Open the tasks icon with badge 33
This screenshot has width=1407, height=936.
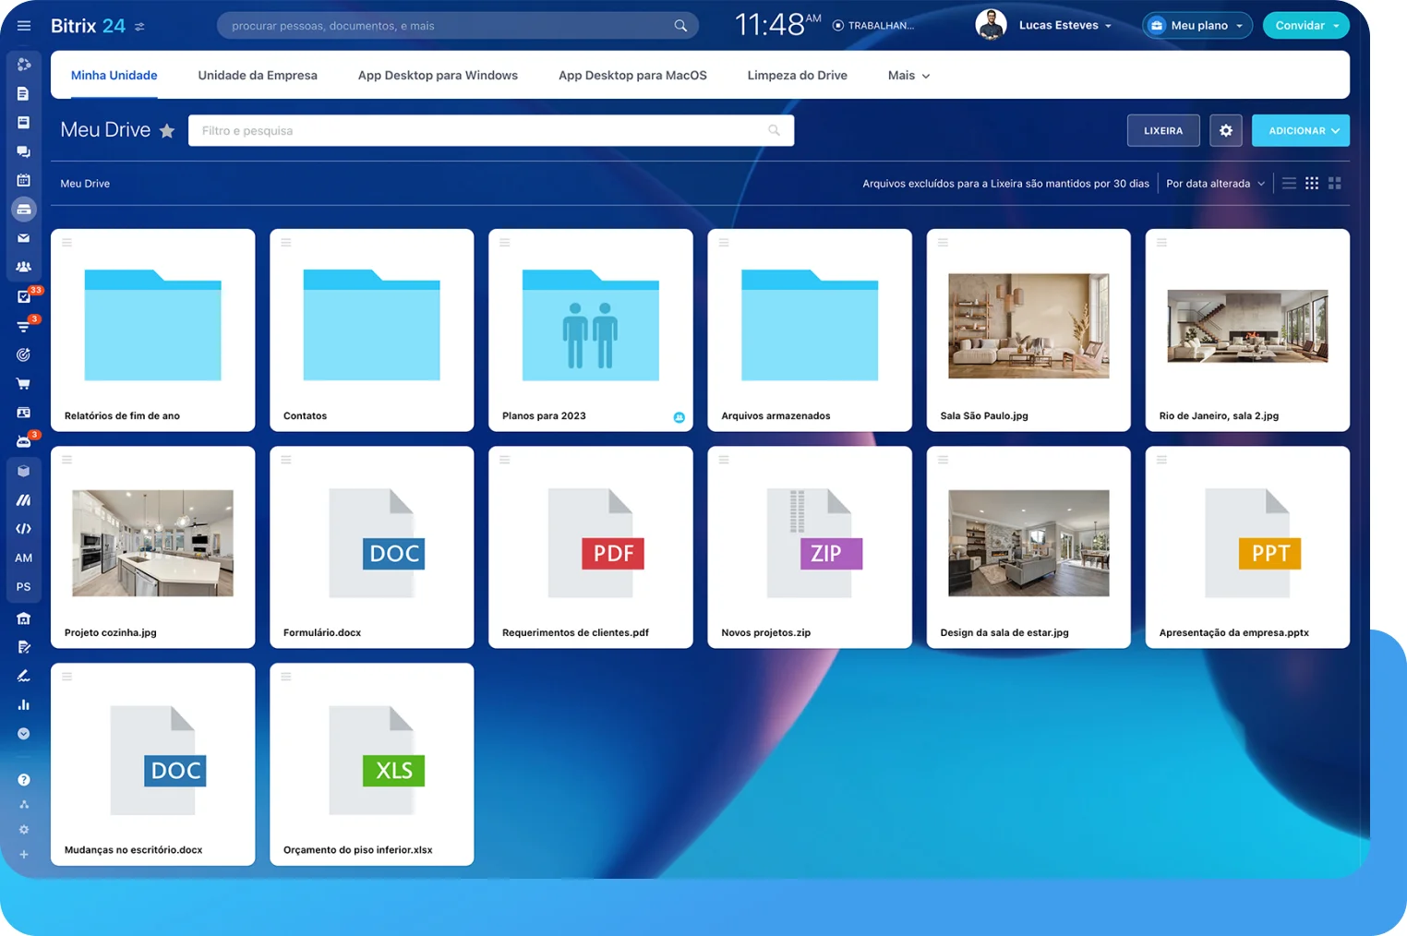point(25,296)
